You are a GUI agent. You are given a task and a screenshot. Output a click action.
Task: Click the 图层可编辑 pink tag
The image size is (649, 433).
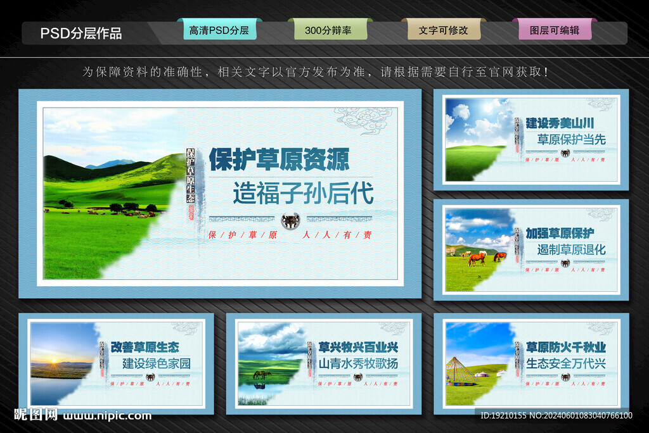coord(555,30)
